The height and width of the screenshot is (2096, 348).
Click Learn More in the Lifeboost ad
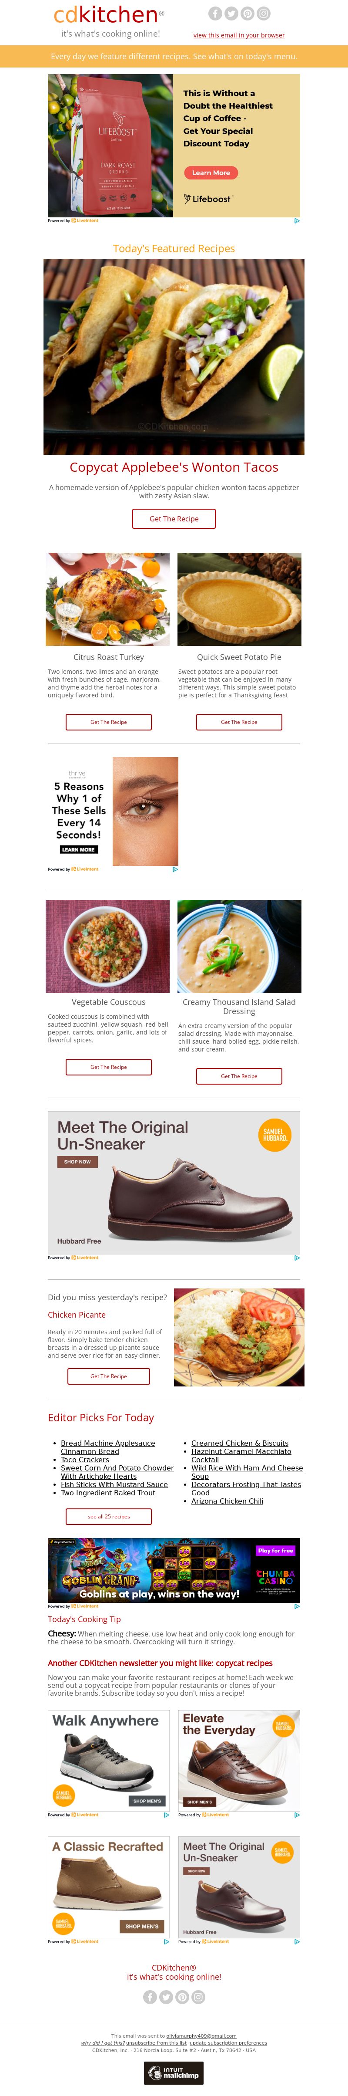[211, 172]
